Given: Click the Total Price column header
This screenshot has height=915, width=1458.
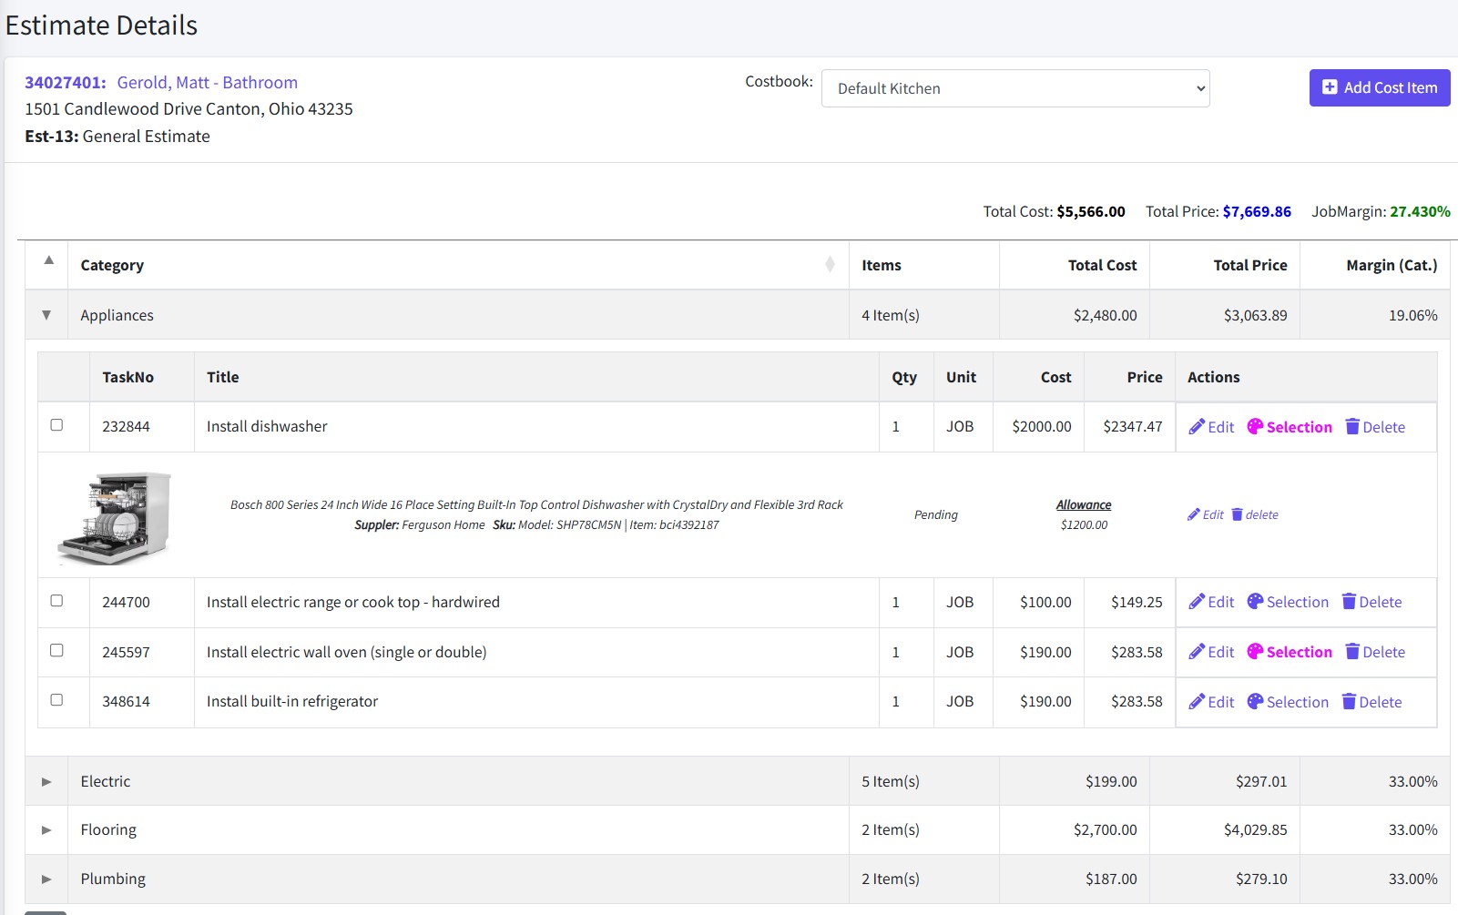Looking at the screenshot, I should 1249,265.
